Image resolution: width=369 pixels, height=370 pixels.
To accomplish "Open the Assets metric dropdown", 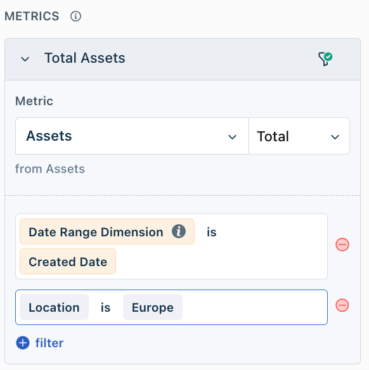I will click(132, 136).
